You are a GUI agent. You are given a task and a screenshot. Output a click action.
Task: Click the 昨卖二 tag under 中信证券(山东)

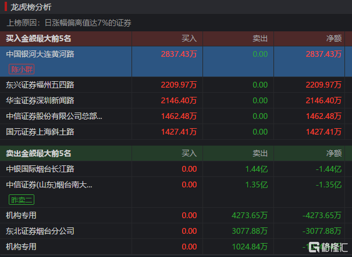coord(22,200)
